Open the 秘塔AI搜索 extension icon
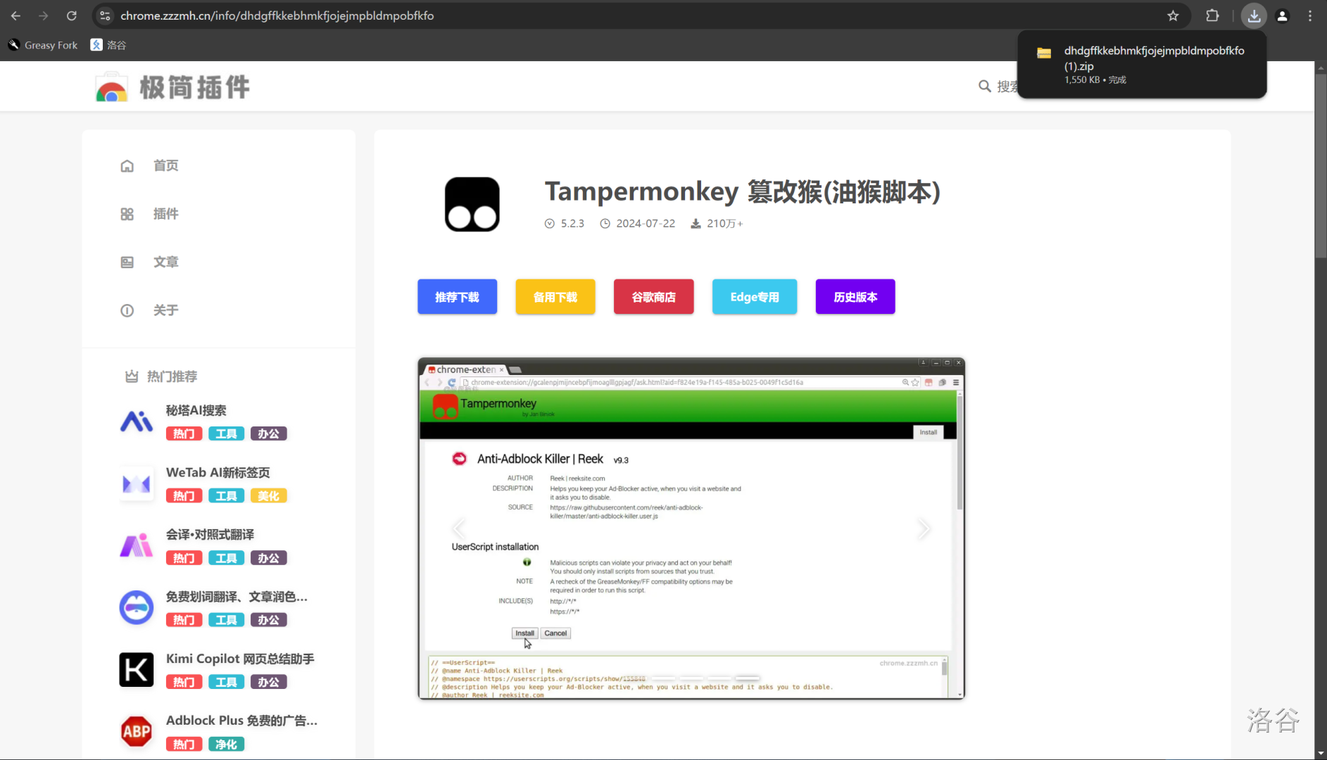 (x=137, y=422)
